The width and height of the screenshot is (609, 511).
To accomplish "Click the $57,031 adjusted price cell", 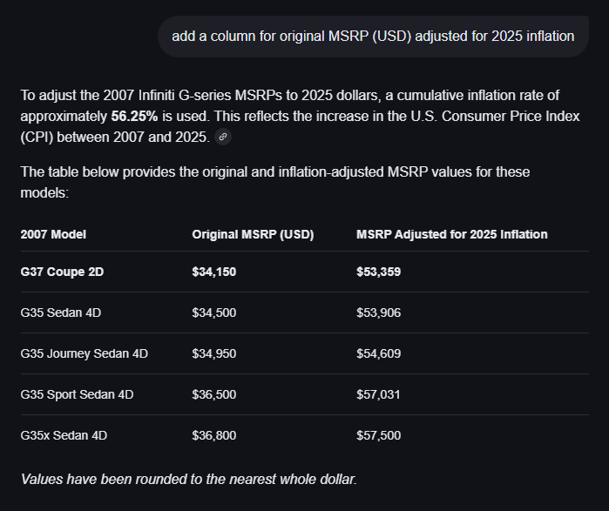I will coord(378,394).
